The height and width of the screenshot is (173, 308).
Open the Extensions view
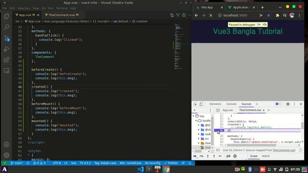coord(6,60)
